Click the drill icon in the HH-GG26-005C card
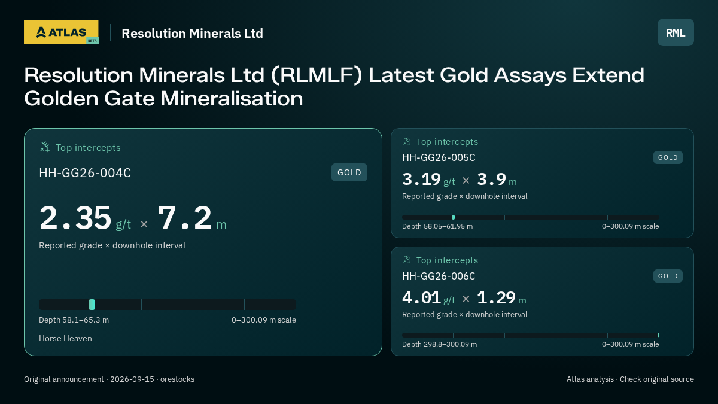The width and height of the screenshot is (718, 404). click(x=407, y=141)
